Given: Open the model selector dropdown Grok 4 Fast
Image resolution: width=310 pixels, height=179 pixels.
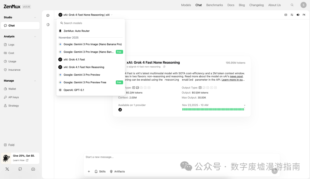Looking at the screenshot, I should coord(86,15).
